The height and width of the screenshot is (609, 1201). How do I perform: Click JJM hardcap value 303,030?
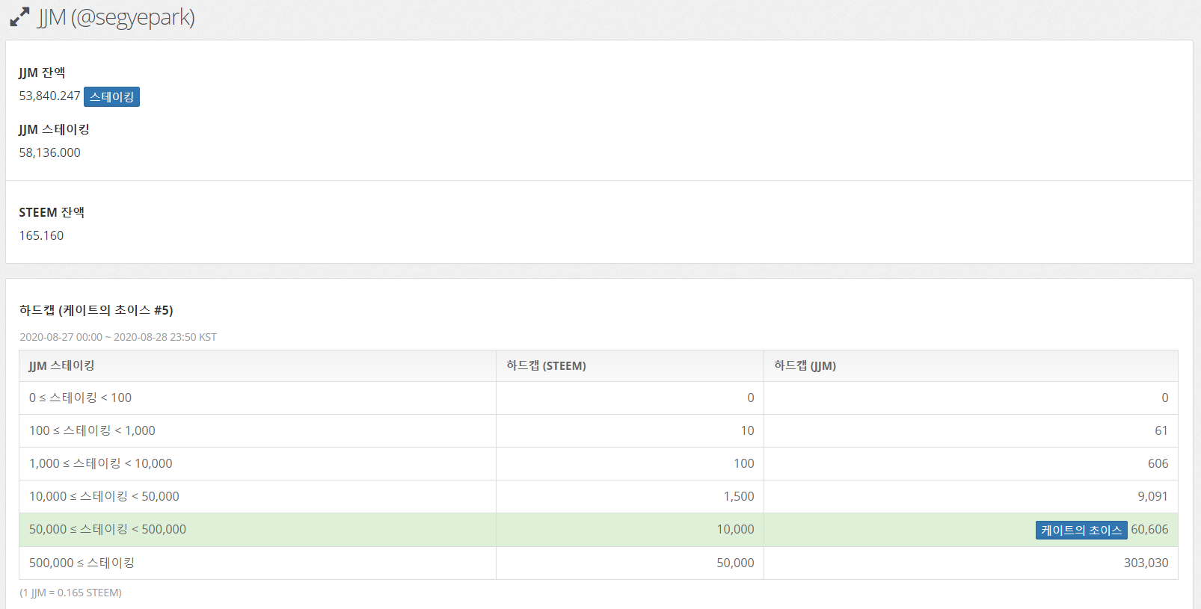tap(1146, 563)
